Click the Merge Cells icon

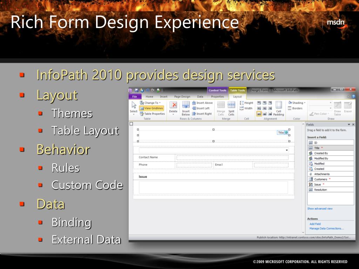point(221,105)
